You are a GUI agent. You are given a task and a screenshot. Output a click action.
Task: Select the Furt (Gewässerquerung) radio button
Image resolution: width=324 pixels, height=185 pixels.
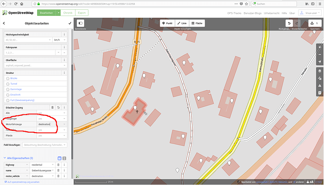tap(8, 100)
